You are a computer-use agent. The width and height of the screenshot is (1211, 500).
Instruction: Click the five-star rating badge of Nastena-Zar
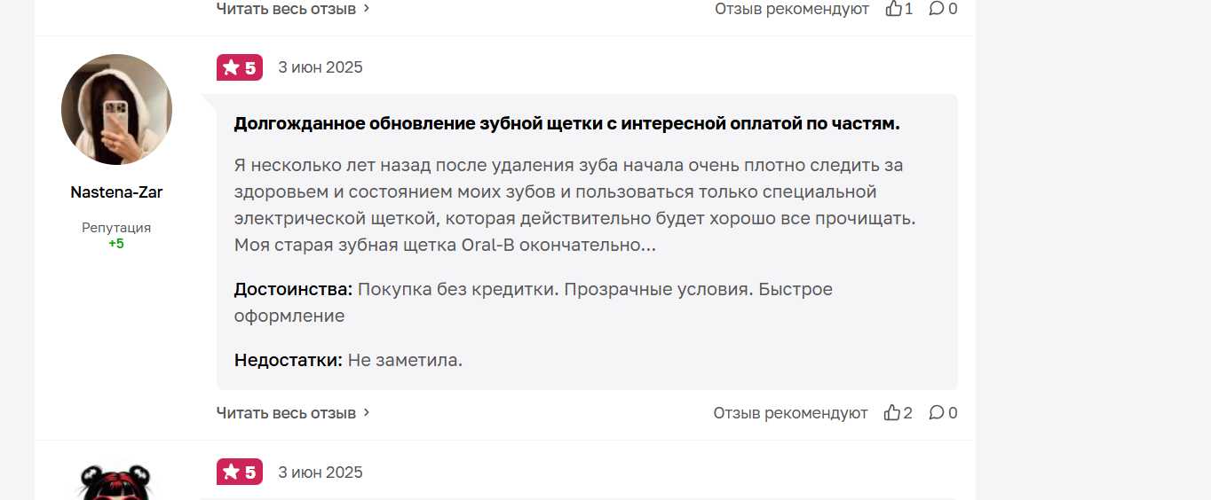[x=240, y=67]
